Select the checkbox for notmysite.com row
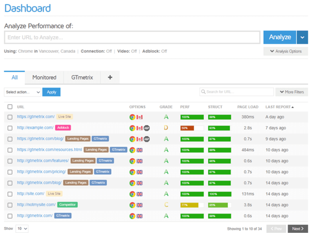The width and height of the screenshot is (313, 233). 10,205
